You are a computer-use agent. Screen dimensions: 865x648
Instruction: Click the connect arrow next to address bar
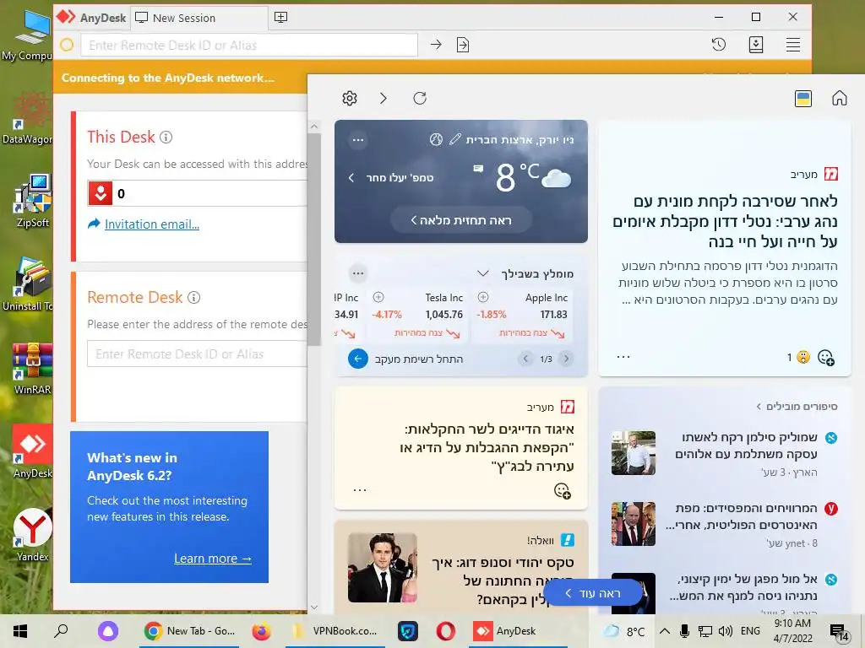(x=436, y=45)
